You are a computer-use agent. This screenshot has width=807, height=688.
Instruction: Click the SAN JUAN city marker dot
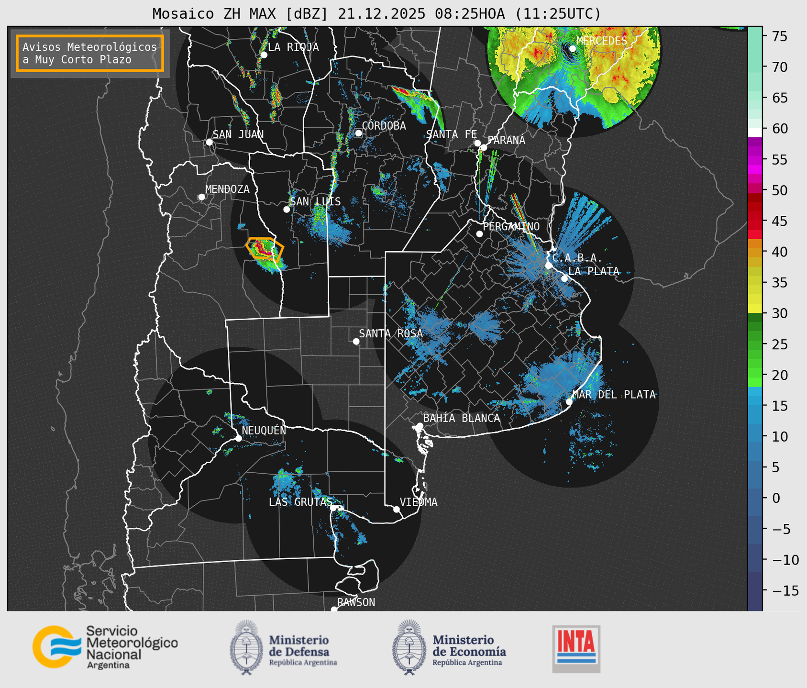(209, 142)
